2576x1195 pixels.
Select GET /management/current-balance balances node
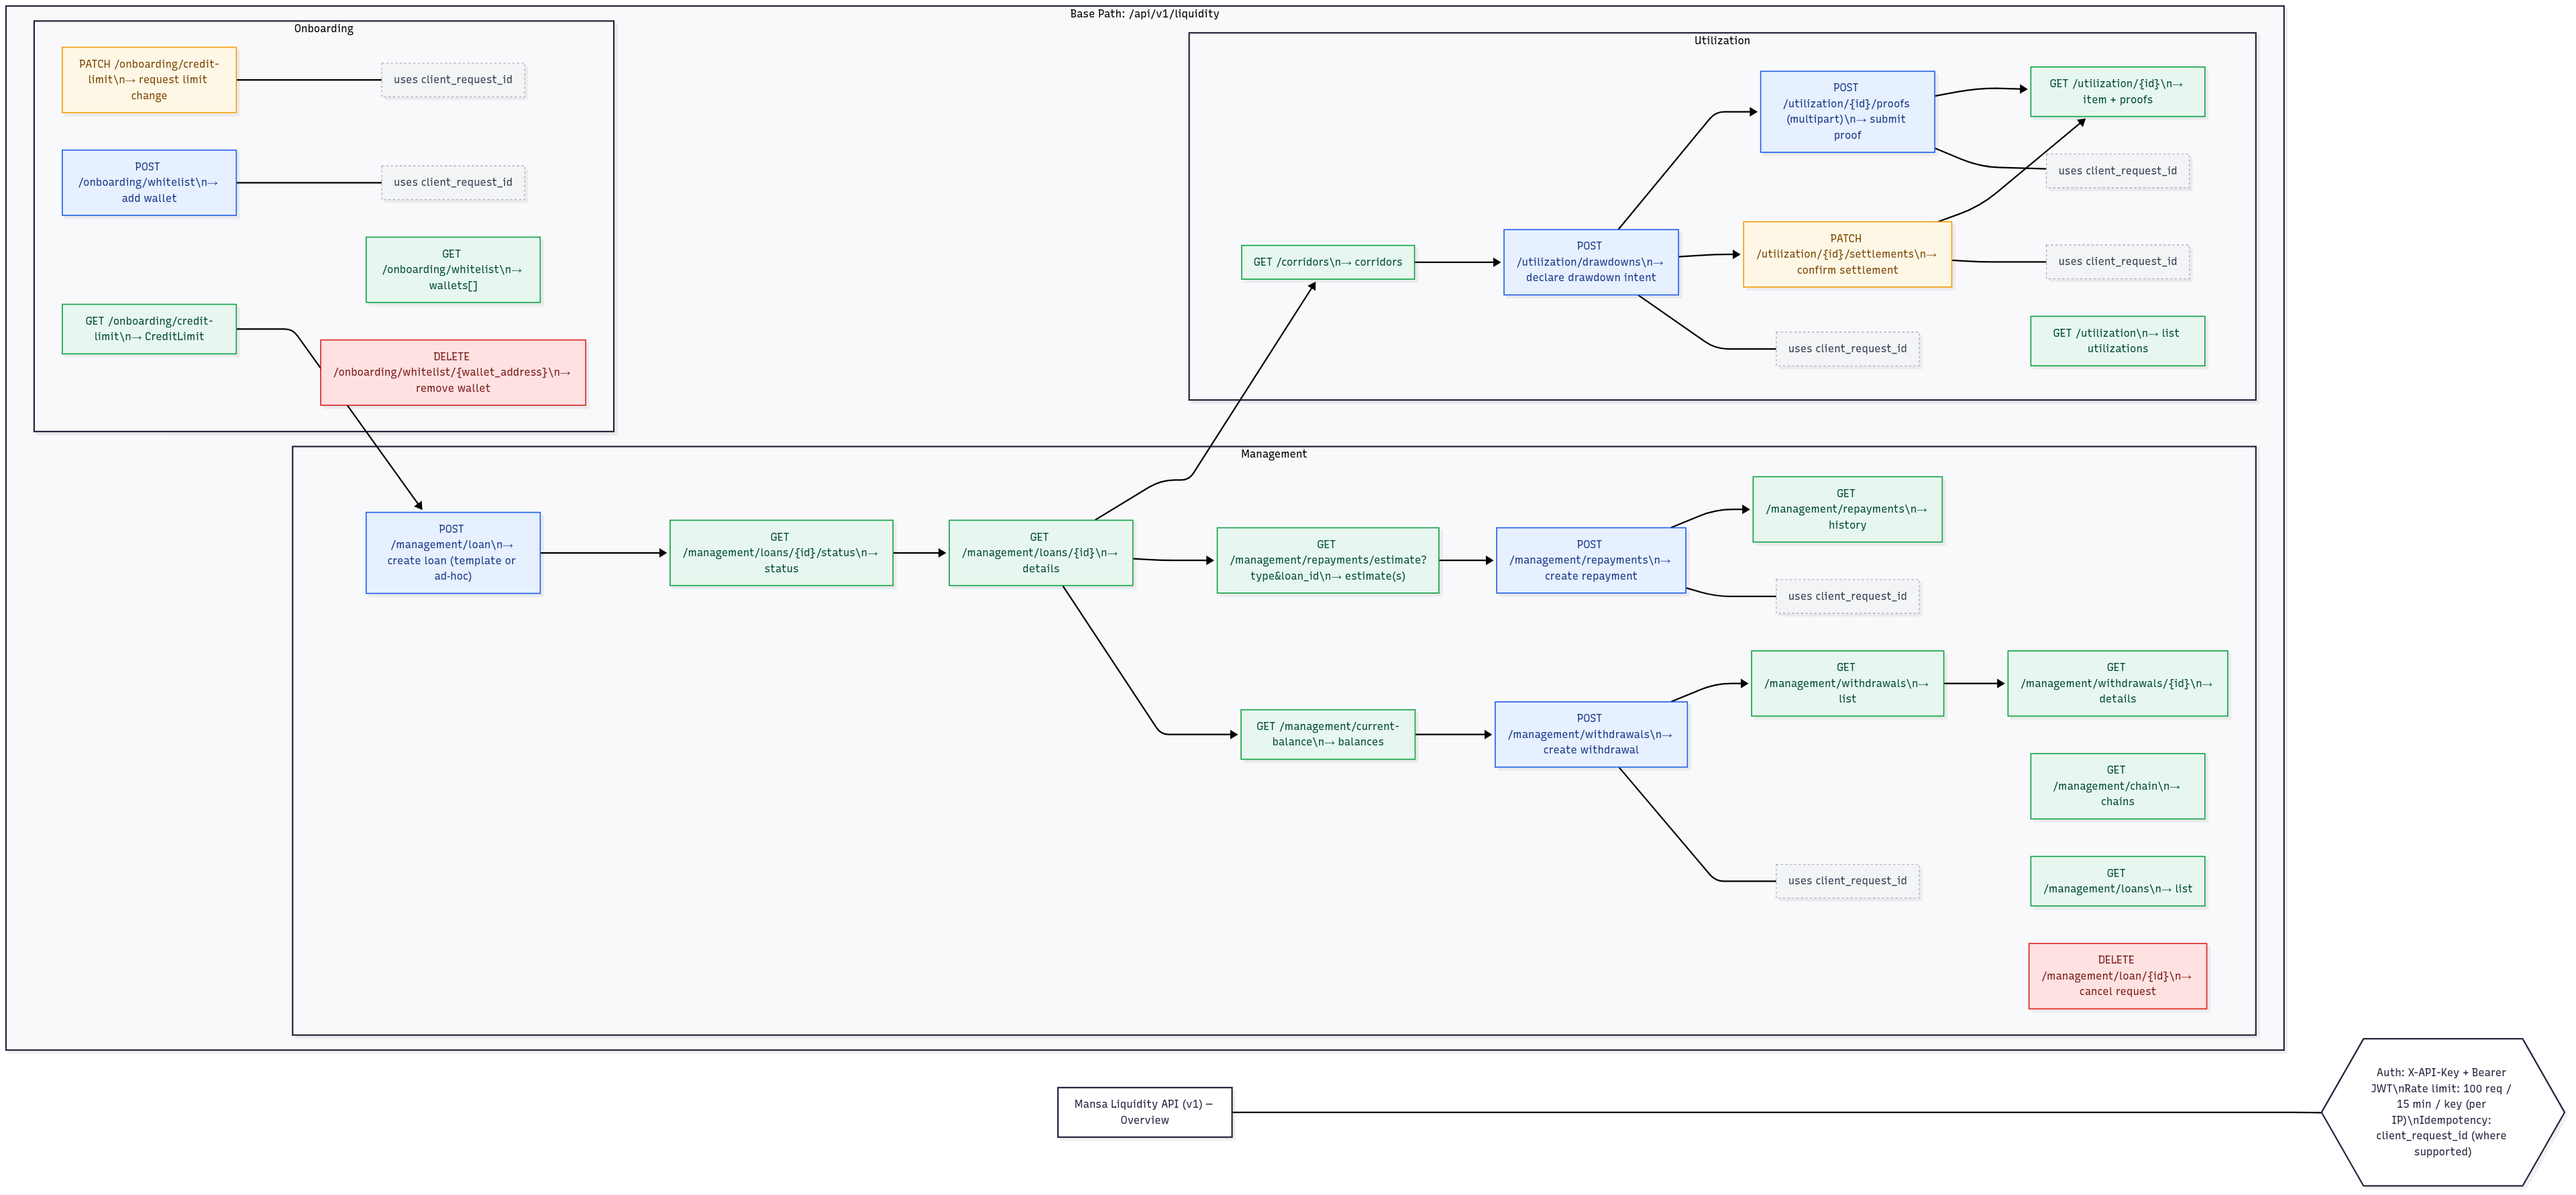pos(1328,735)
